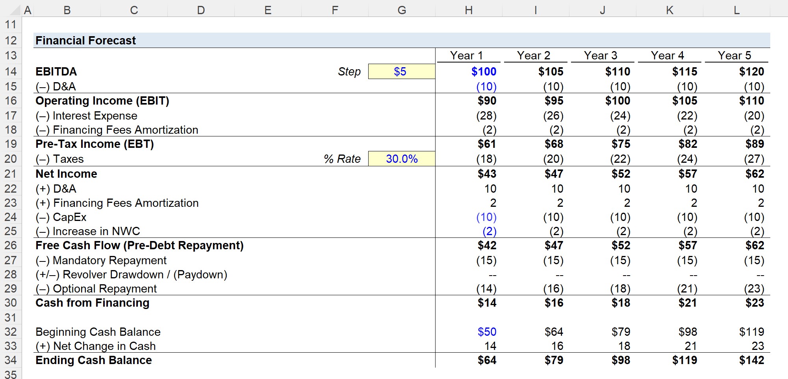
Task: Click the Year 2 Optional Repayment value (16)
Action: click(536, 289)
